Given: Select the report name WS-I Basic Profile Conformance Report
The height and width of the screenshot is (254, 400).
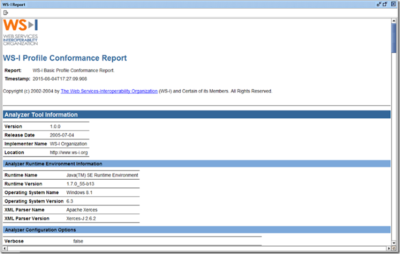Looking at the screenshot, I should pos(73,70).
